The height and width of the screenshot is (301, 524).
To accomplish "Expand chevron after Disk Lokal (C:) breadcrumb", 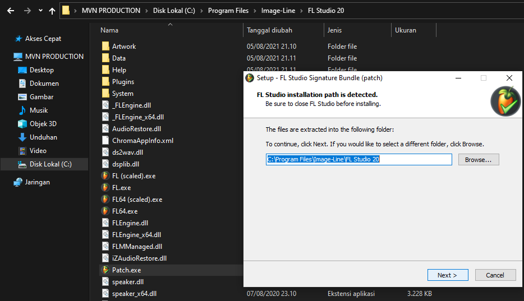I will pos(201,11).
